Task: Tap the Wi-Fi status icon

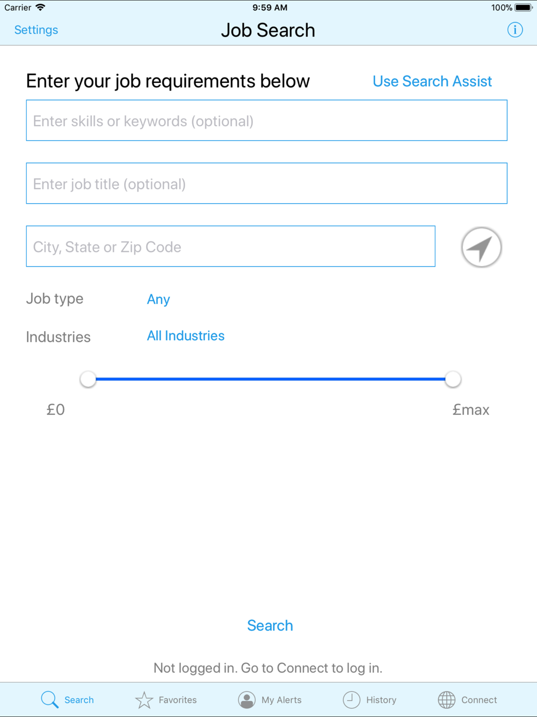Action: [40, 8]
